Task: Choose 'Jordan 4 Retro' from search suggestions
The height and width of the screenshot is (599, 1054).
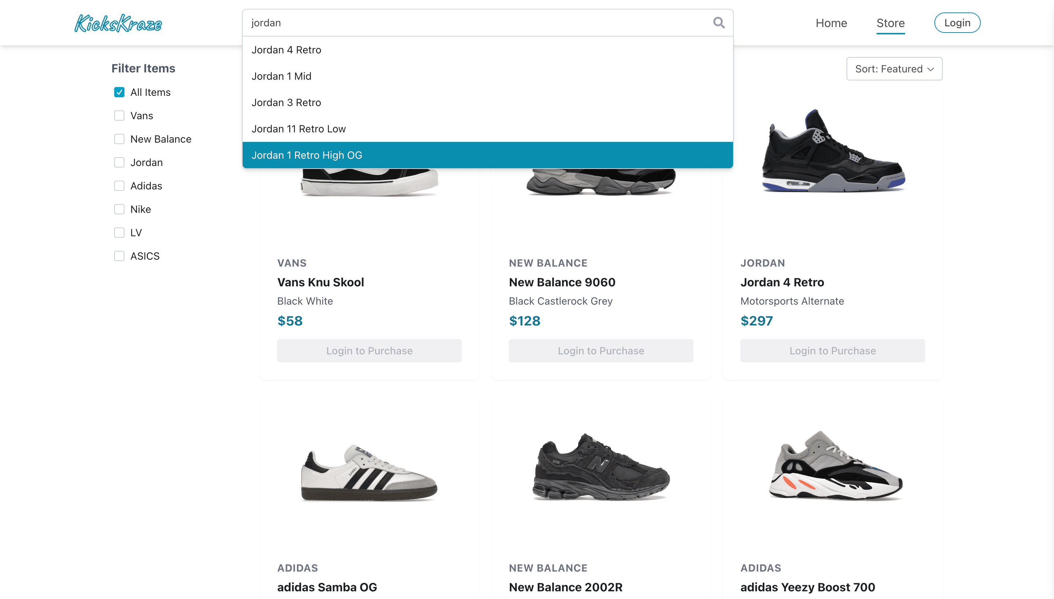Action: [x=287, y=49]
